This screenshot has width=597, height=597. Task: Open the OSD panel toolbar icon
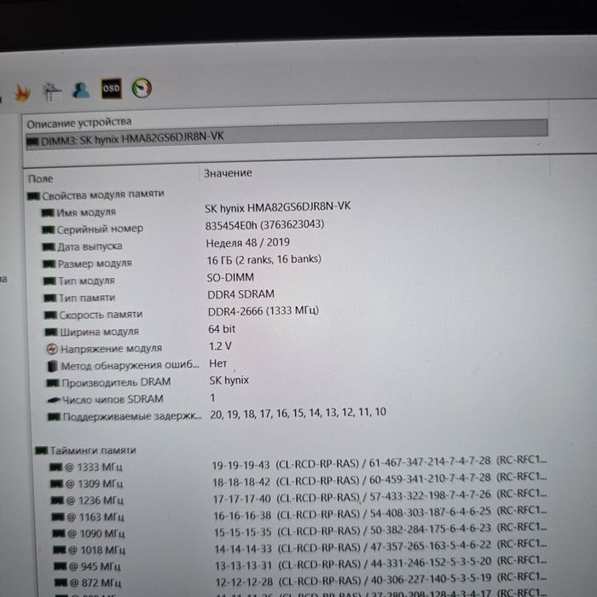111,89
